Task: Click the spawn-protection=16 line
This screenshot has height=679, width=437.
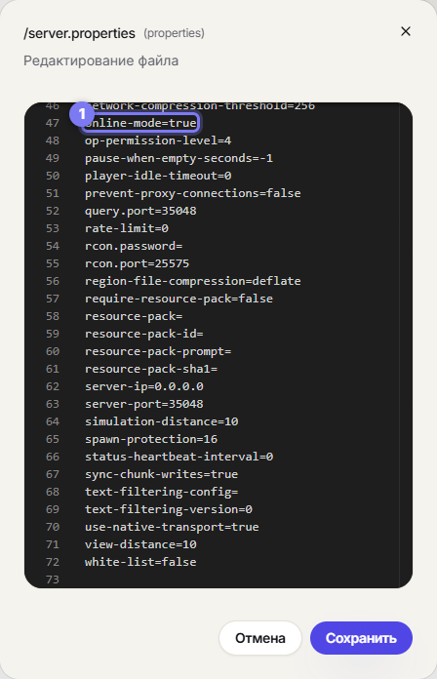Action: [151, 439]
